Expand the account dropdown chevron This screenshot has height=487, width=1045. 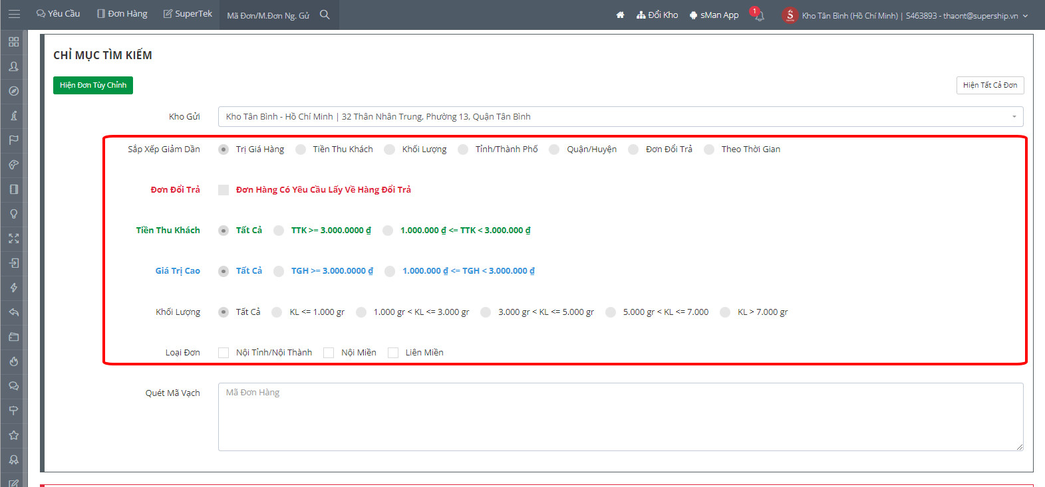click(x=1025, y=16)
